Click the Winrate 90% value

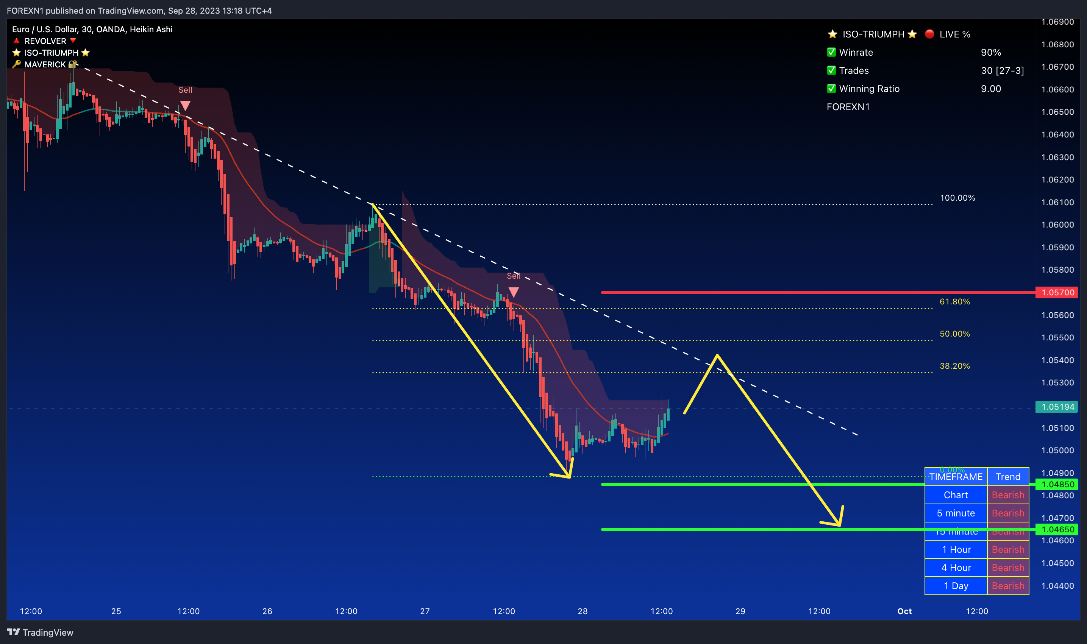coord(991,52)
